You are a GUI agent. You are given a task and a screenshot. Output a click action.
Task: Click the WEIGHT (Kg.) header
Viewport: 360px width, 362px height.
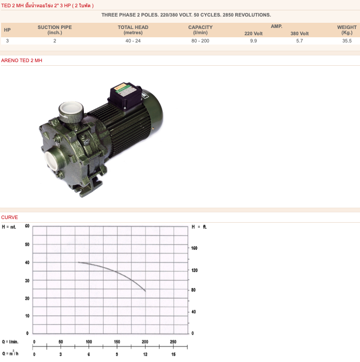coord(347,30)
